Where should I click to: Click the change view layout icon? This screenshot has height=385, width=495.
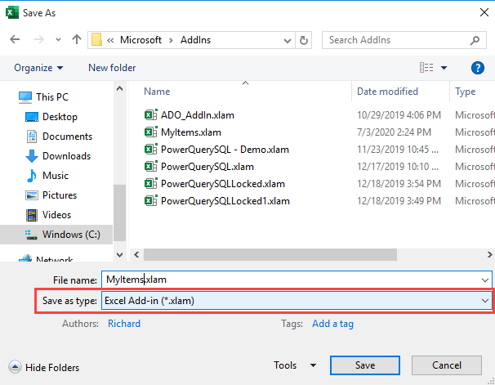pos(426,68)
